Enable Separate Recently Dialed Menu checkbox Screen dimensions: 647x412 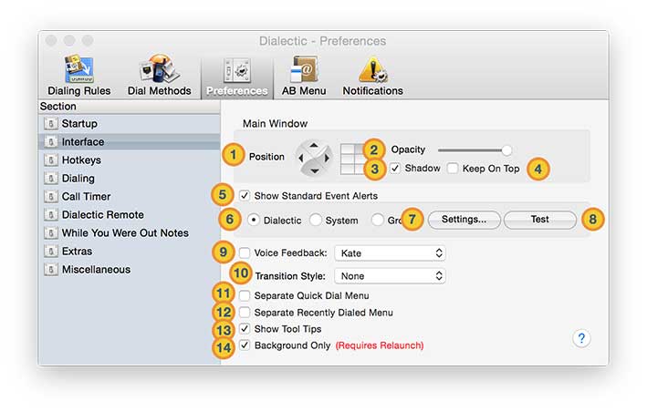coord(245,313)
